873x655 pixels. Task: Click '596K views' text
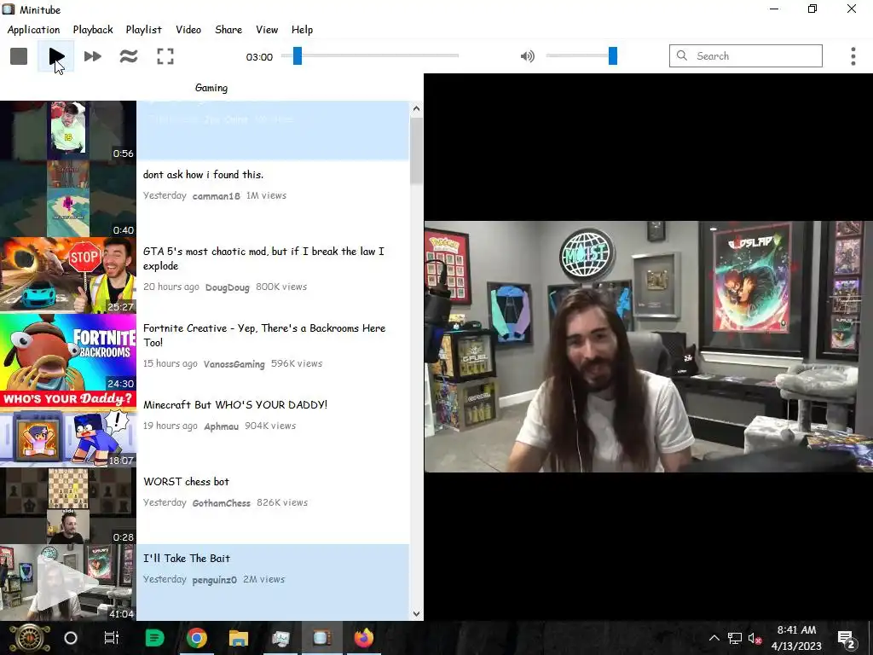point(297,363)
